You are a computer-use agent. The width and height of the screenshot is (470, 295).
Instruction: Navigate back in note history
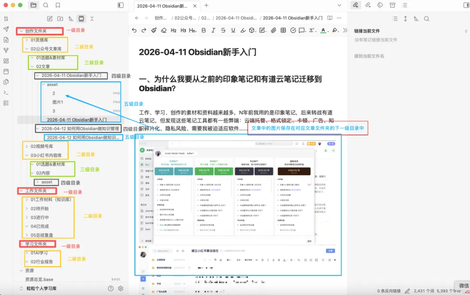pos(137,18)
